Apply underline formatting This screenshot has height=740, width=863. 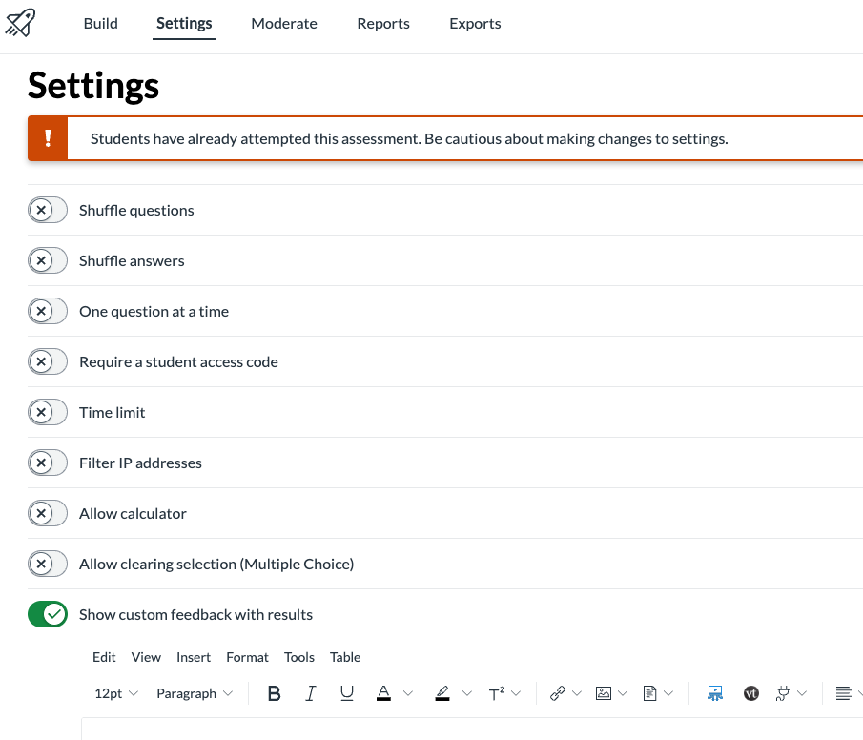(347, 694)
